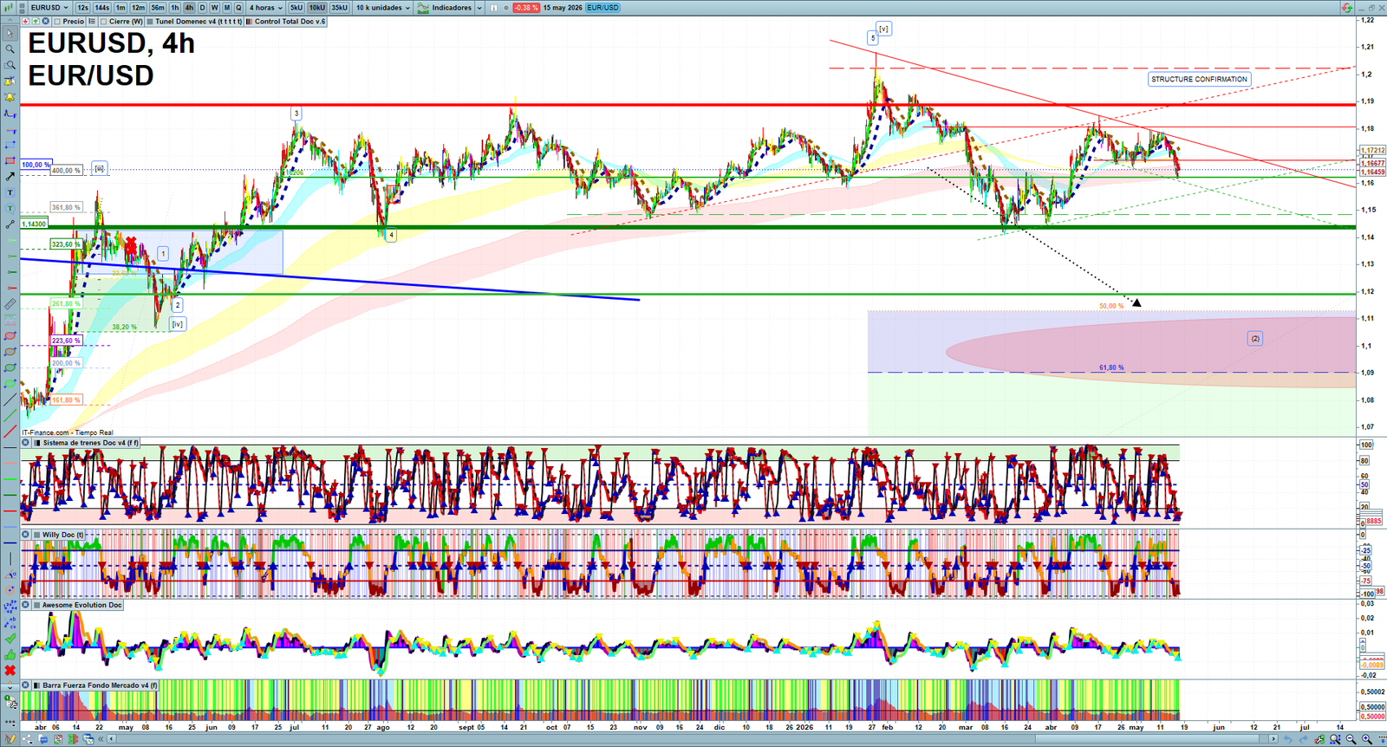Screen dimensions: 1387x747
Task: Select the ruler measure tool
Action: tap(10, 305)
